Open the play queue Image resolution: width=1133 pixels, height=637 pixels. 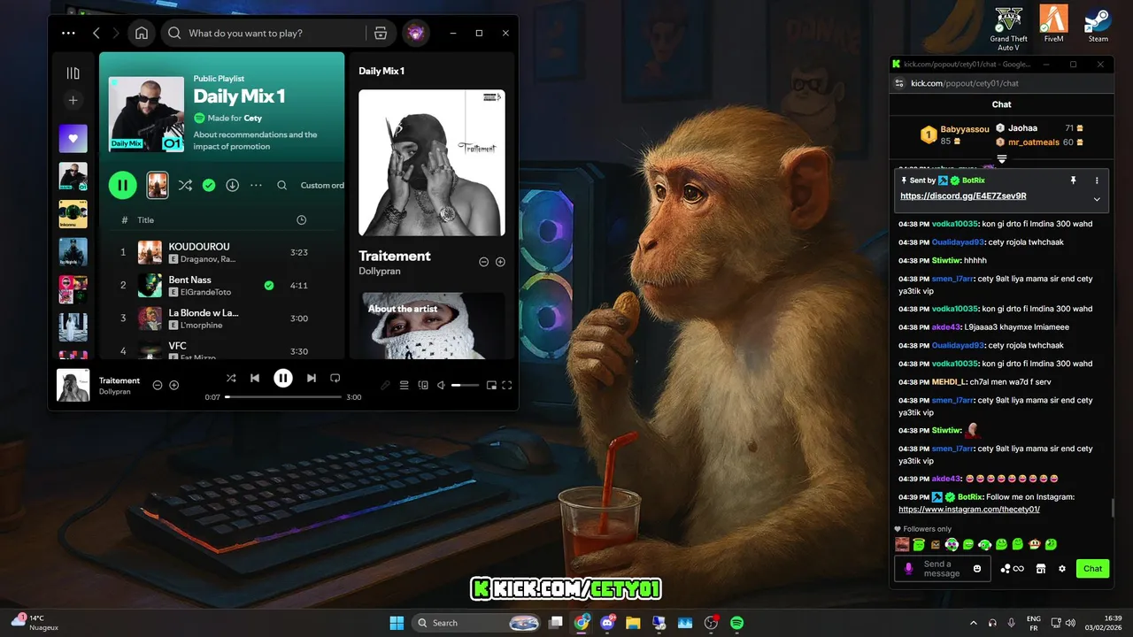(404, 385)
